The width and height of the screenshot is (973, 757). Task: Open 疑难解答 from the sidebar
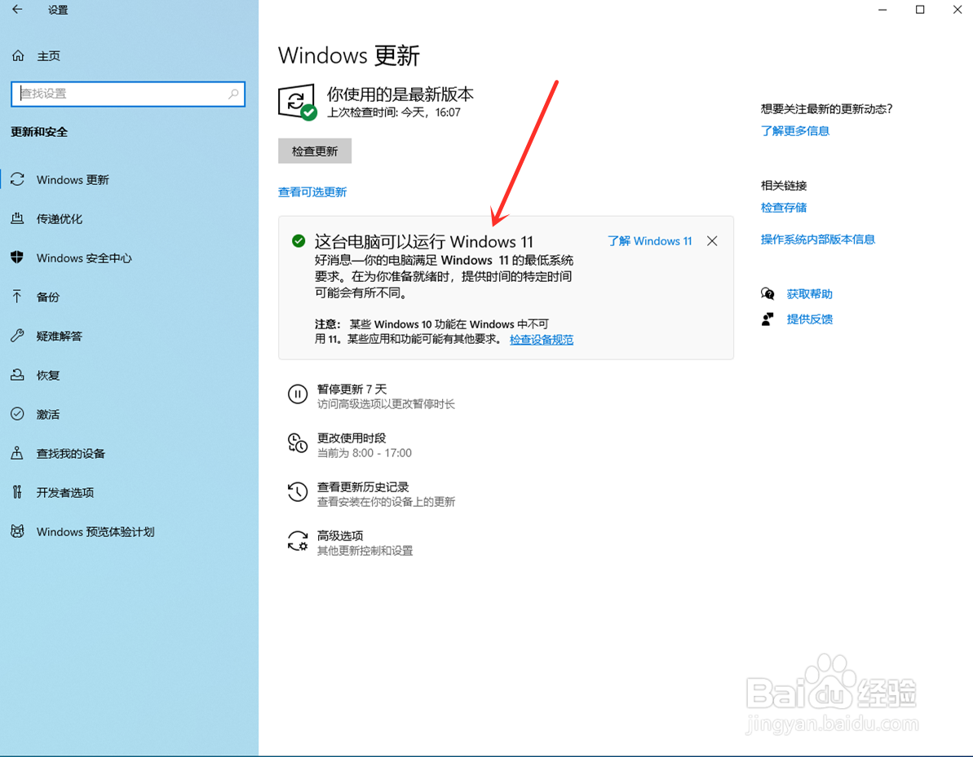(x=60, y=336)
